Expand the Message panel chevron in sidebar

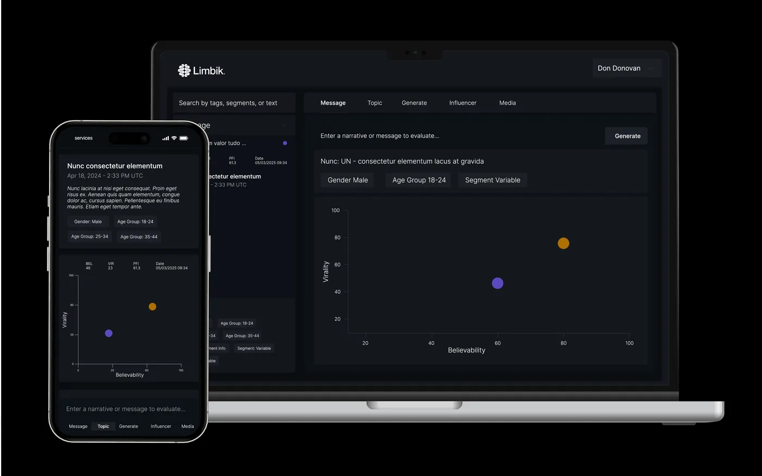pyautogui.click(x=284, y=125)
